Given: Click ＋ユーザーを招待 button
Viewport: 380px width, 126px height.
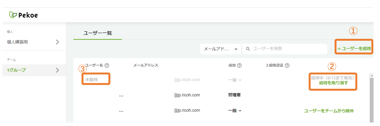Looking at the screenshot, I should [354, 48].
